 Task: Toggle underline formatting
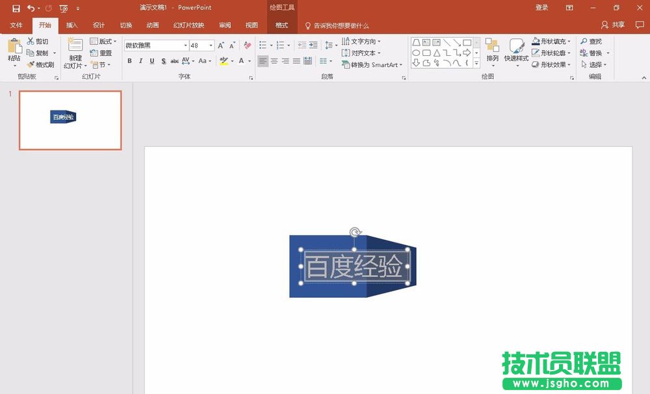151,60
